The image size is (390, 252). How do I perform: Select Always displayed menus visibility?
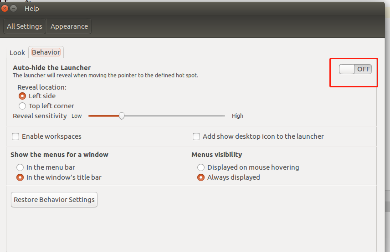[201, 177]
